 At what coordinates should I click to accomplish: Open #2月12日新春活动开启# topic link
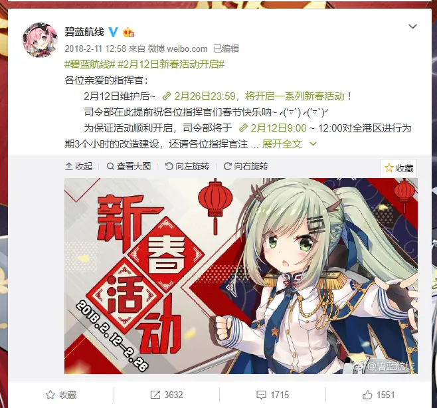pyautogui.click(x=171, y=64)
